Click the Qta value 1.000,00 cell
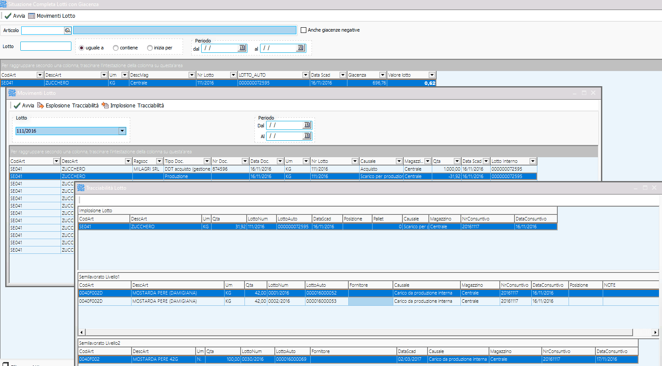This screenshot has height=366, width=662. click(447, 169)
